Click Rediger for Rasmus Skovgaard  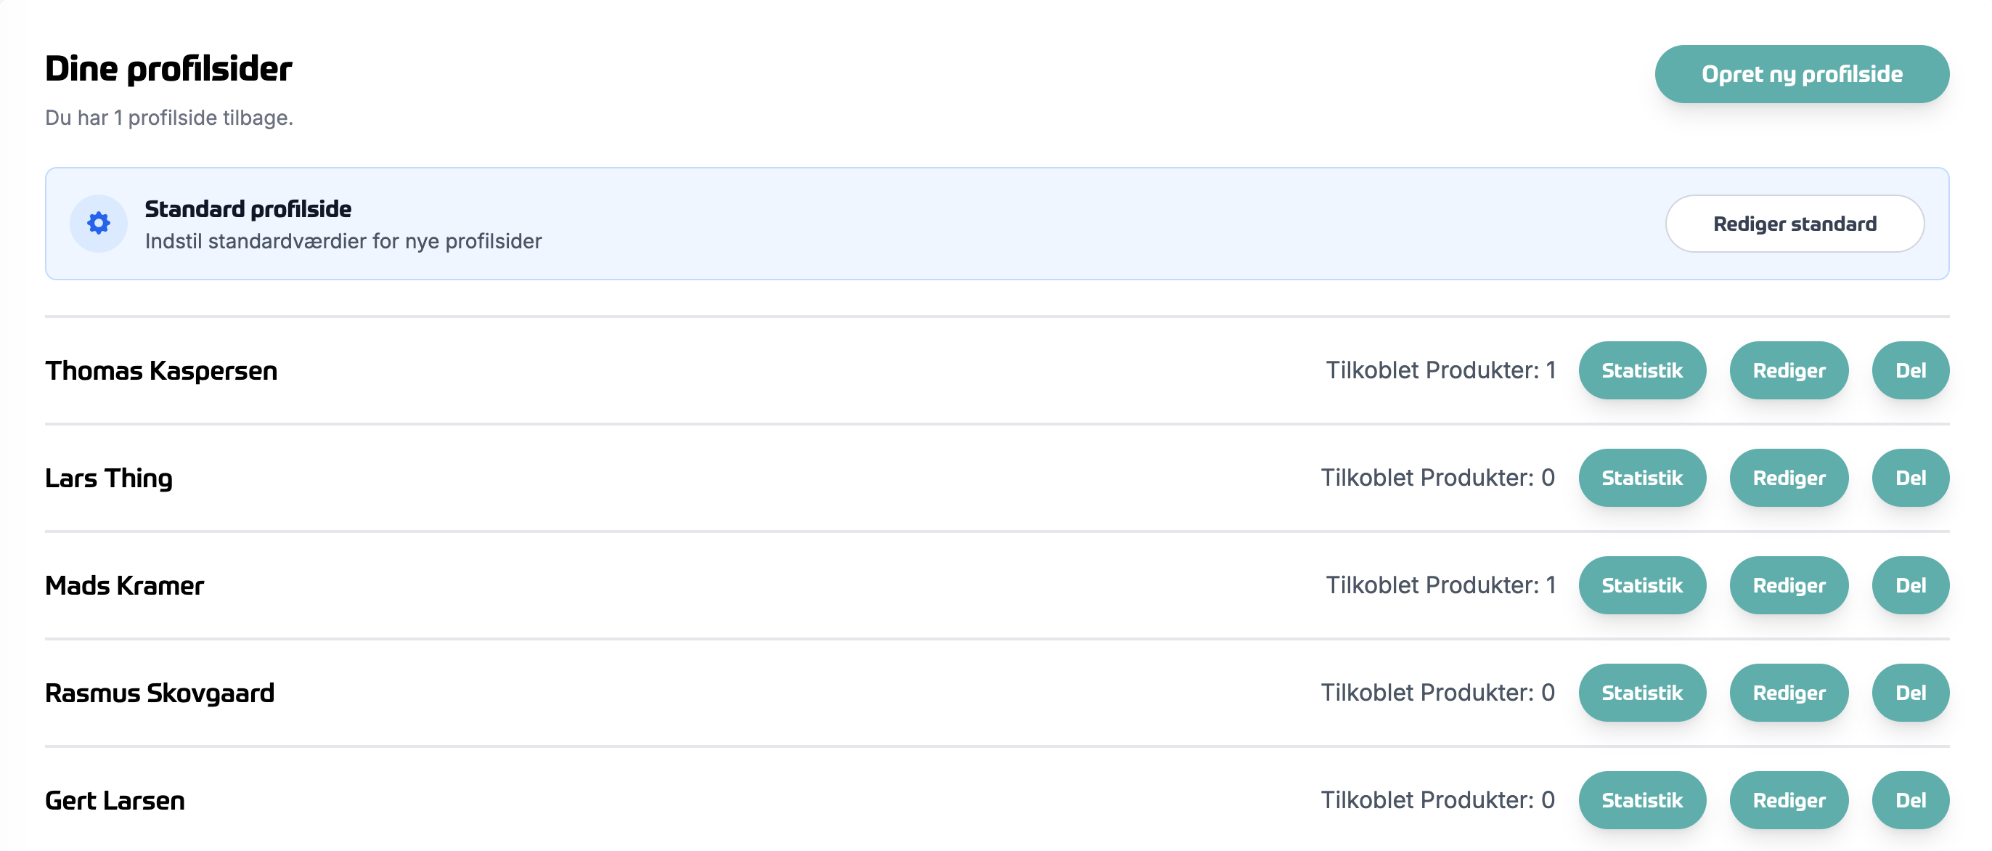click(1789, 693)
